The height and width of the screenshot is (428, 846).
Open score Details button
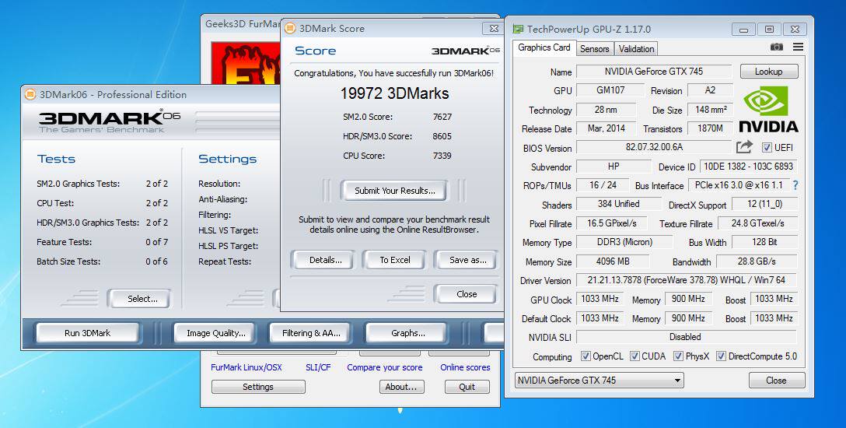coord(325,260)
